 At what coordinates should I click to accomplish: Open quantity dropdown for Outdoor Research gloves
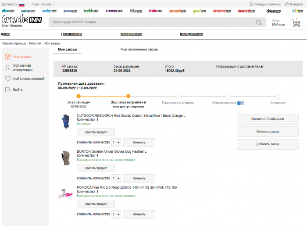(x=116, y=142)
